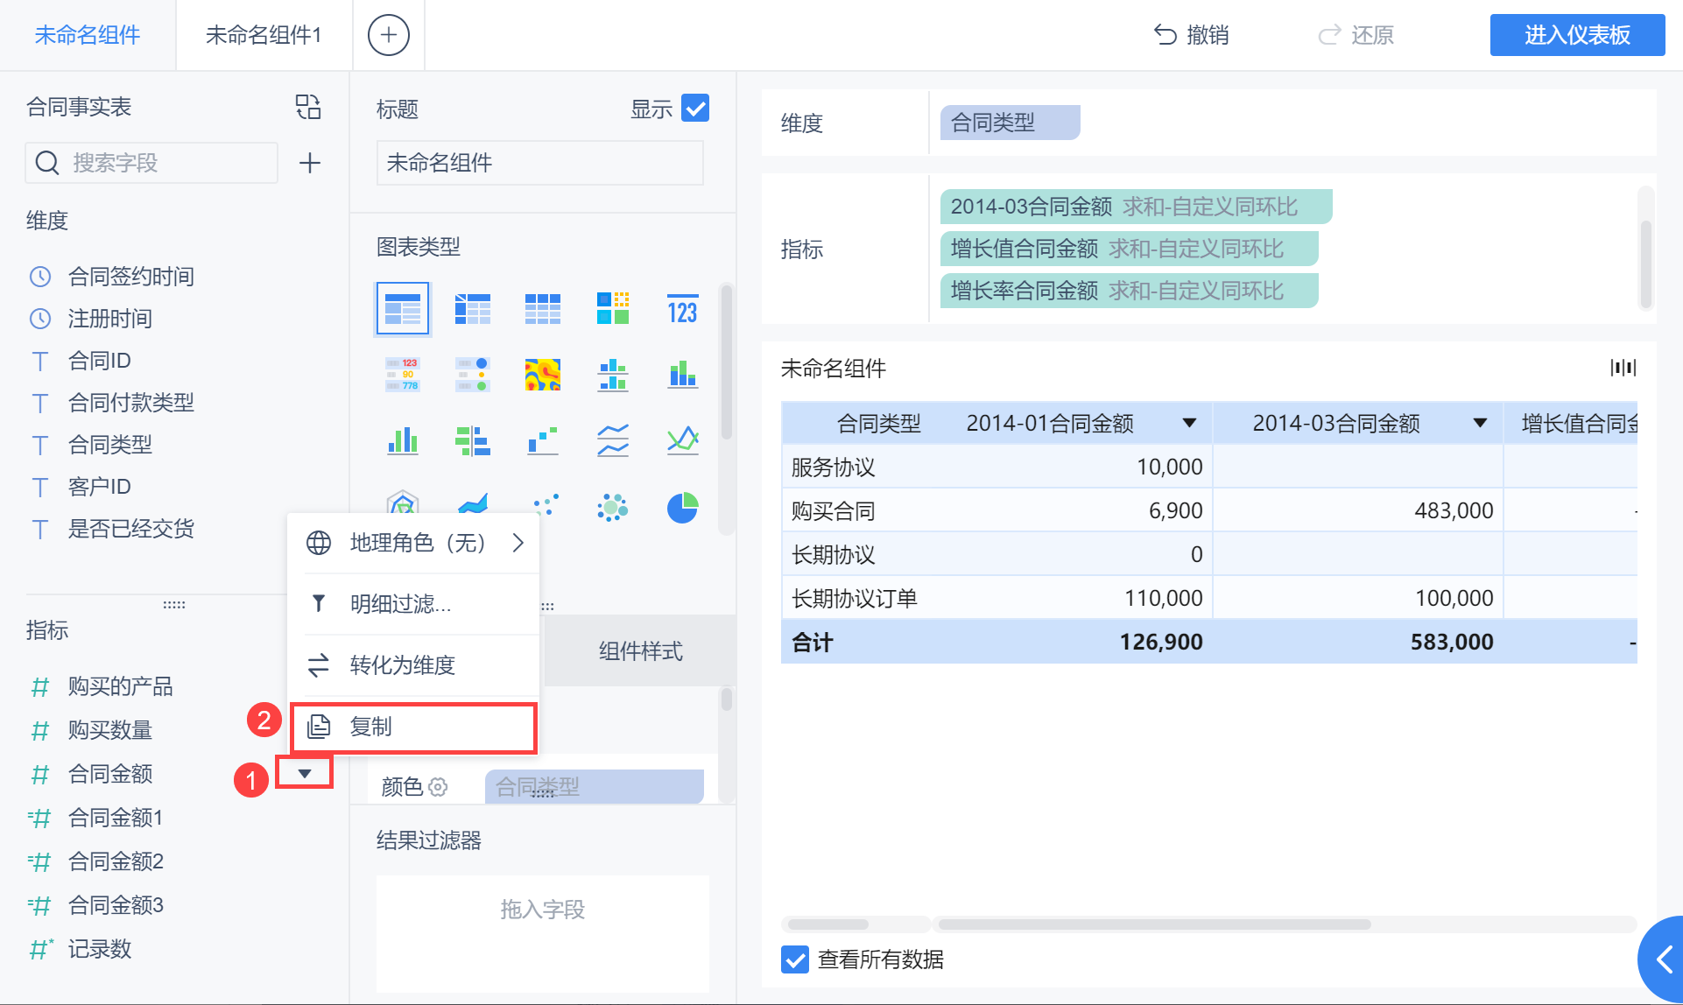
Task: Uncheck the title display checkbox
Action: (x=694, y=109)
